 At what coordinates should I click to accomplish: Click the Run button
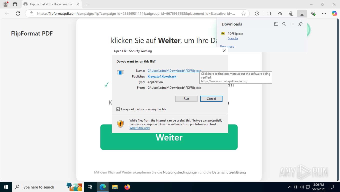(x=186, y=99)
